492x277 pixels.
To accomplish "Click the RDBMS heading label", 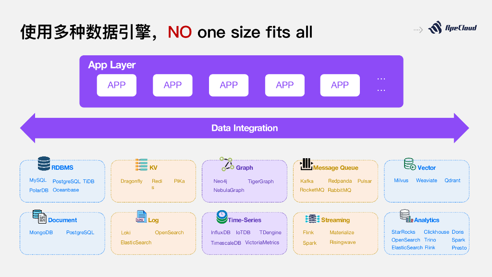I will pos(62,168).
